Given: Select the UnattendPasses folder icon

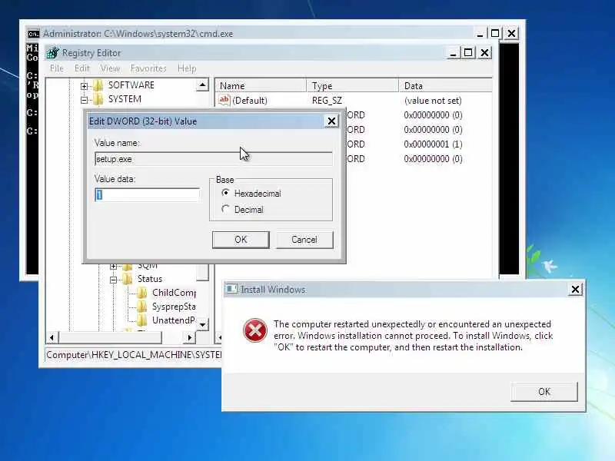Looking at the screenshot, I should pyautogui.click(x=142, y=320).
